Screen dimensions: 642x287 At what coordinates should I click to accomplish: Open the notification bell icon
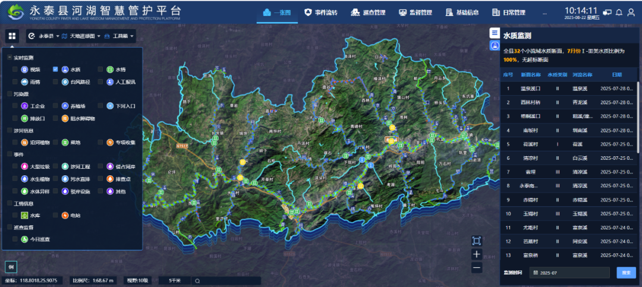[619, 12]
